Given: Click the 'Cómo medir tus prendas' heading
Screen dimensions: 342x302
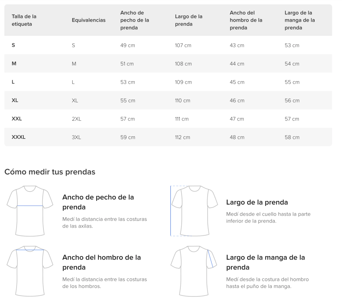Looking at the screenshot, I should click(x=50, y=172).
